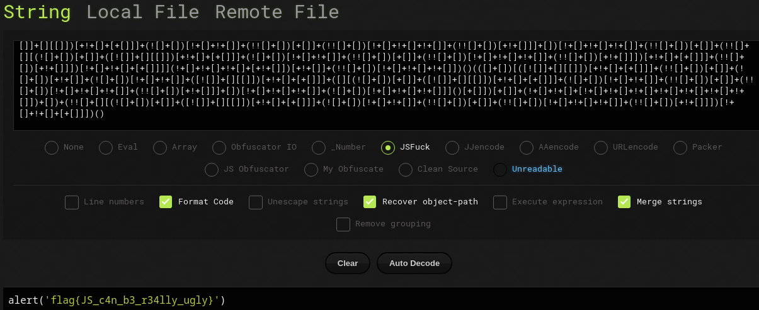Check the Remove grouping option

[x=343, y=224]
